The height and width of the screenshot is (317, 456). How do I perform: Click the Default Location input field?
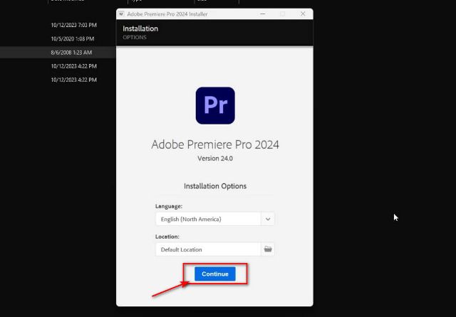(x=208, y=249)
